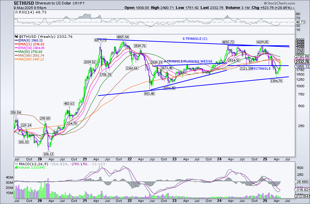Image resolution: width=310 pixels, height=204 pixels.
Task: Click the 4109.05 price label
Action: 262,42
